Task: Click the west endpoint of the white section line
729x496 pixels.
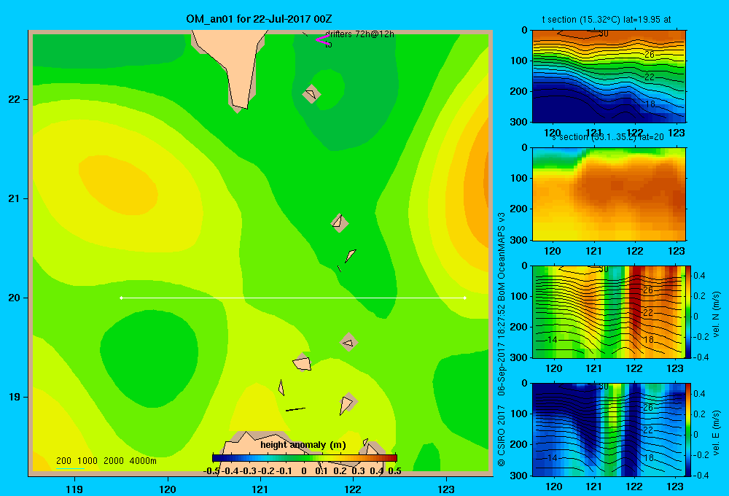Action: (121, 298)
